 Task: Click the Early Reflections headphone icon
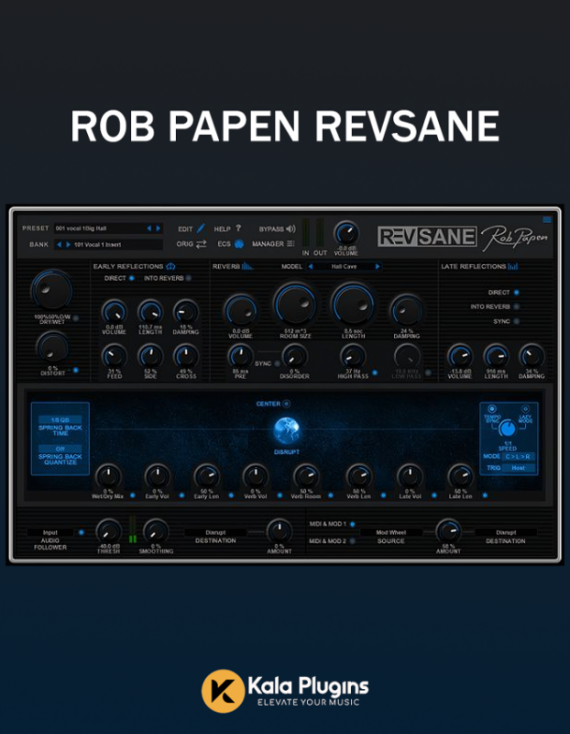coord(170,267)
